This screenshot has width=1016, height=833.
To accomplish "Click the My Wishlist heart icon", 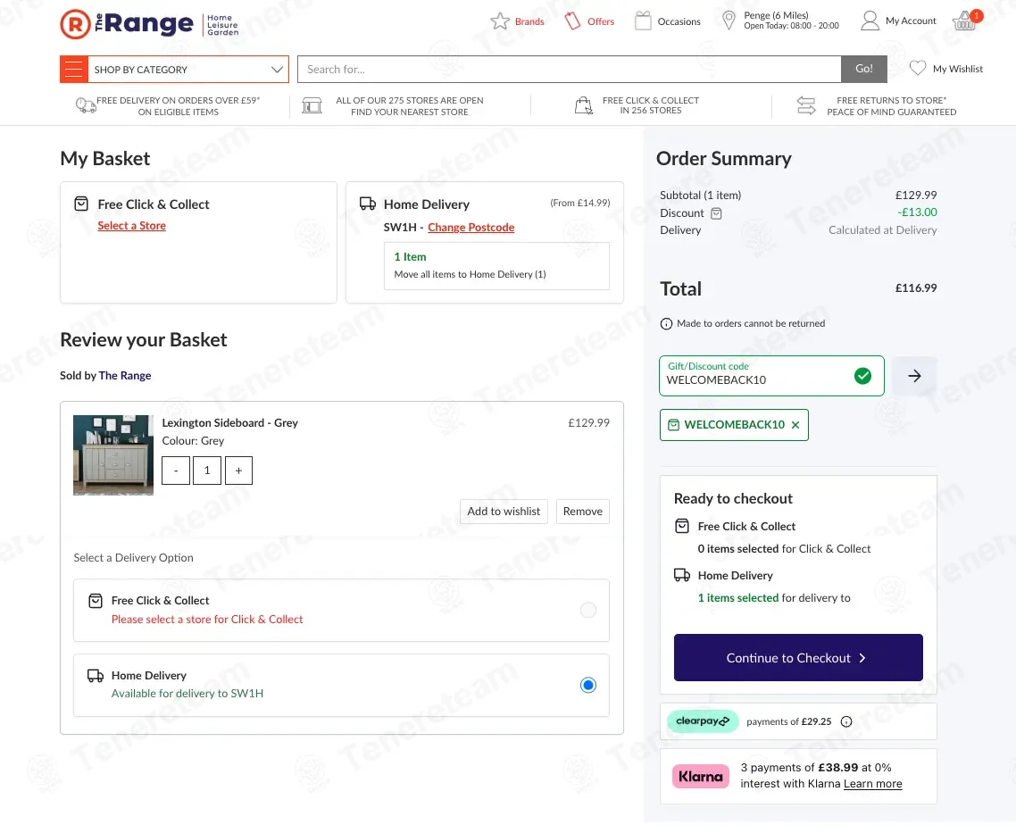I will [918, 69].
